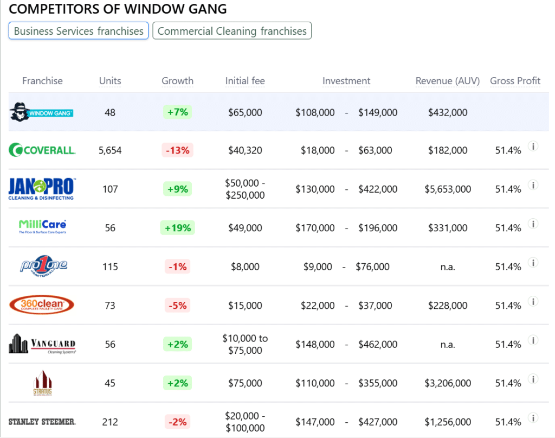Image resolution: width=555 pixels, height=438 pixels.
Task: Select the Commercial Cleaning franchises tab
Action: pos(232,31)
